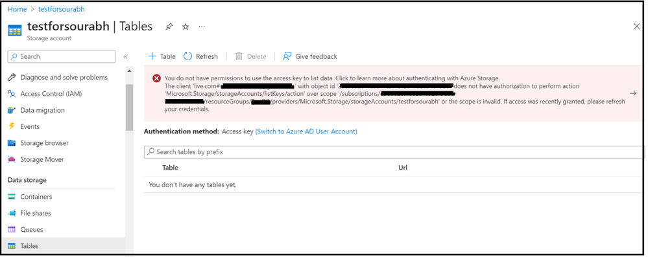Open the testforsourabh breadcrumb link
The width and height of the screenshot is (648, 257).
[x=61, y=9]
